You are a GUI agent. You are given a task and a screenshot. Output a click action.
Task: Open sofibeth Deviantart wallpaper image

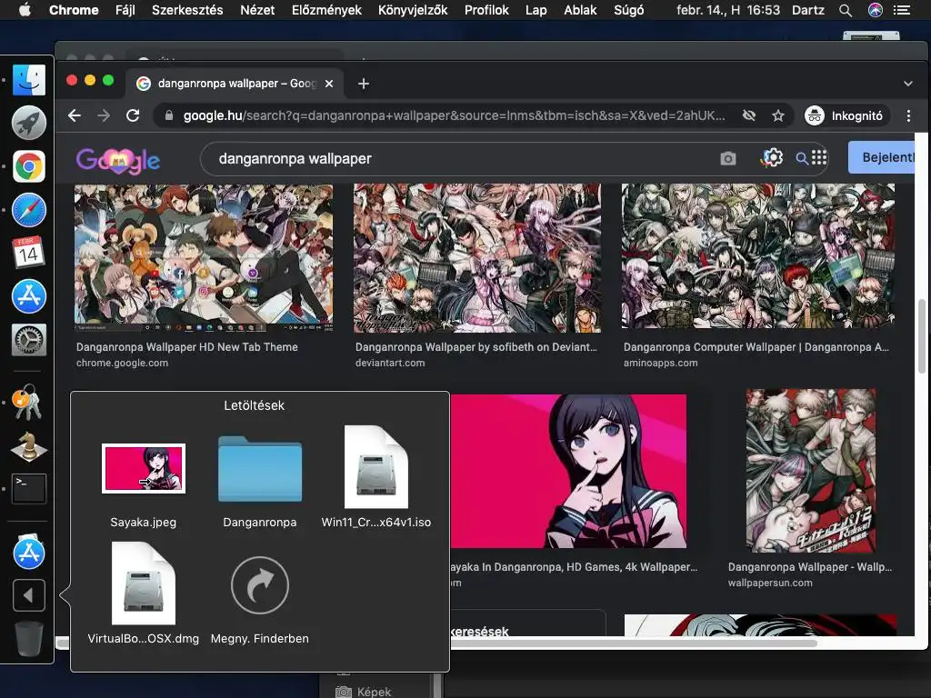[x=476, y=257]
